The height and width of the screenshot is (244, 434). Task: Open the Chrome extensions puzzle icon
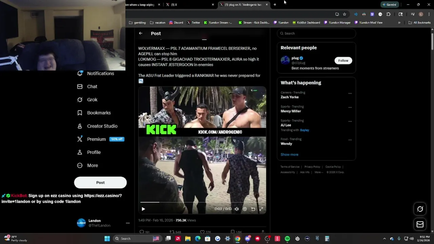point(389,14)
